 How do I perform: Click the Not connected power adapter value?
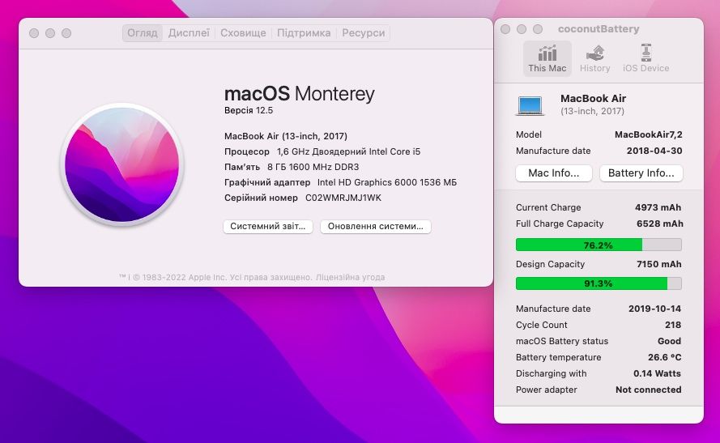[x=649, y=390]
